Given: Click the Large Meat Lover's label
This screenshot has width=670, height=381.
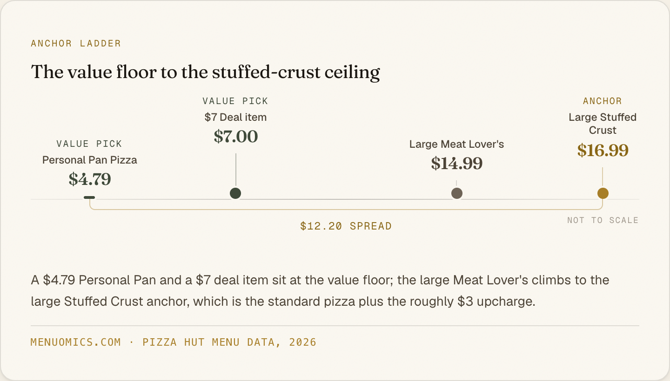Looking at the screenshot, I should [457, 145].
